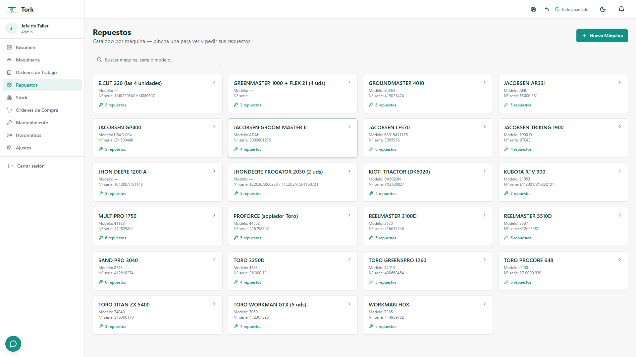Click 'Jefe de Taller' user name

pos(35,26)
